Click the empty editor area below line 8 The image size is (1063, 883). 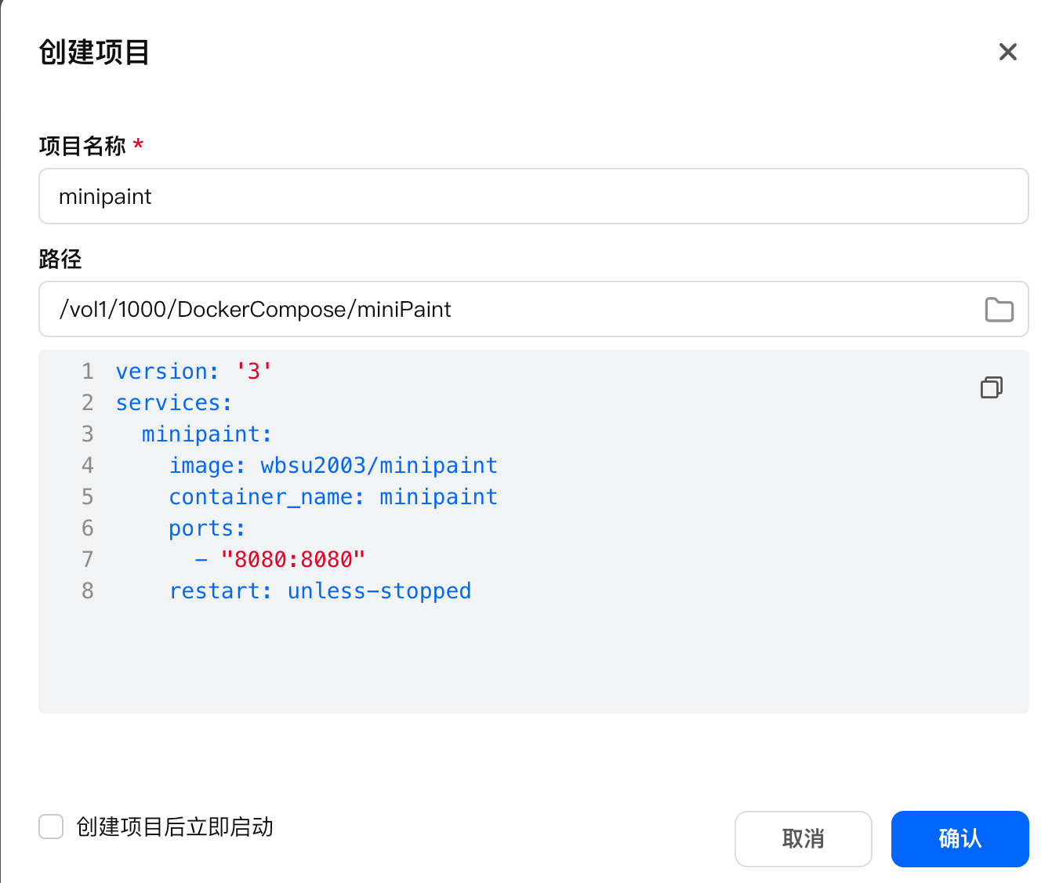point(533,659)
